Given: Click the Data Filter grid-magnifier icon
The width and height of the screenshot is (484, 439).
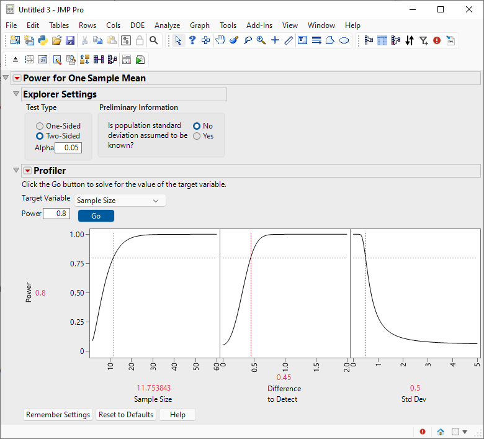Looking at the screenshot, I should 71,60.
